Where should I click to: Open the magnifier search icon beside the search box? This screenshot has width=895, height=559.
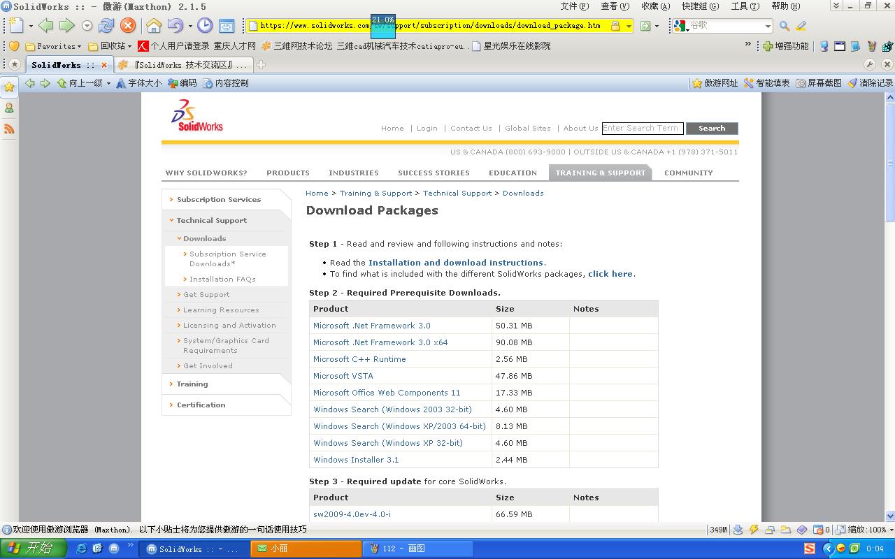tap(785, 26)
